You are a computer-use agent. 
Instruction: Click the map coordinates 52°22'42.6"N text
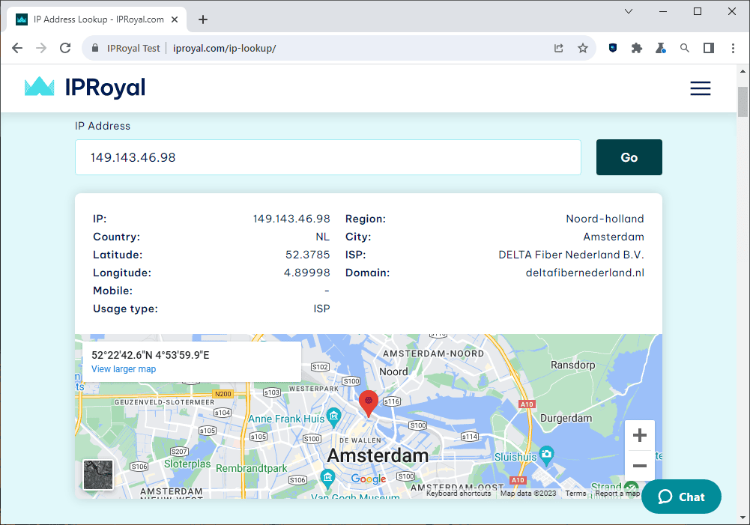pyautogui.click(x=150, y=355)
